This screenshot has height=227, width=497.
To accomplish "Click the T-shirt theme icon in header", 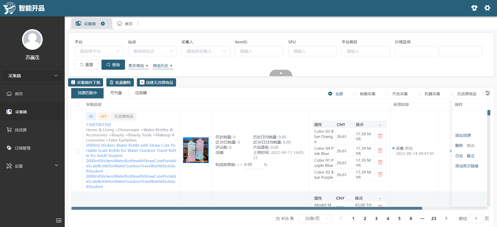I will click(474, 8).
